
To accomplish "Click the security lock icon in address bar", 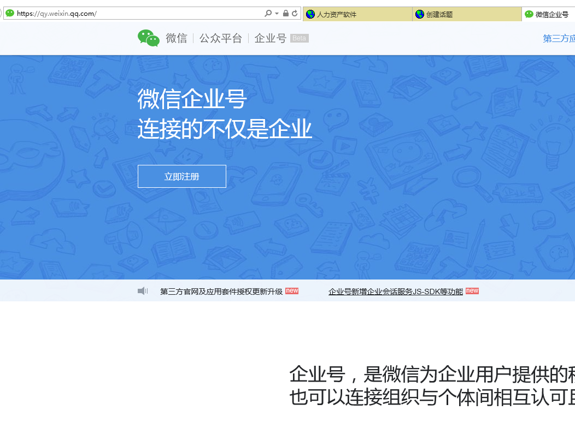I will click(x=285, y=14).
